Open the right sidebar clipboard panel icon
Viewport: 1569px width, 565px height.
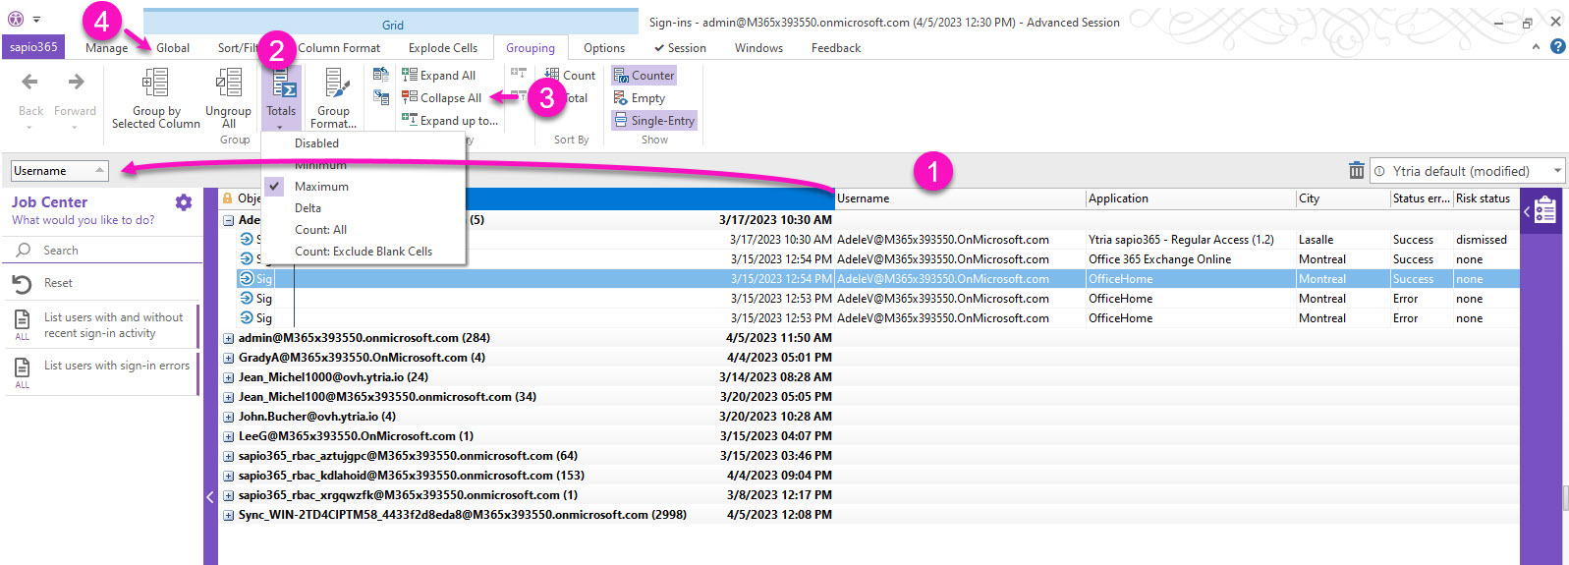tap(1544, 210)
